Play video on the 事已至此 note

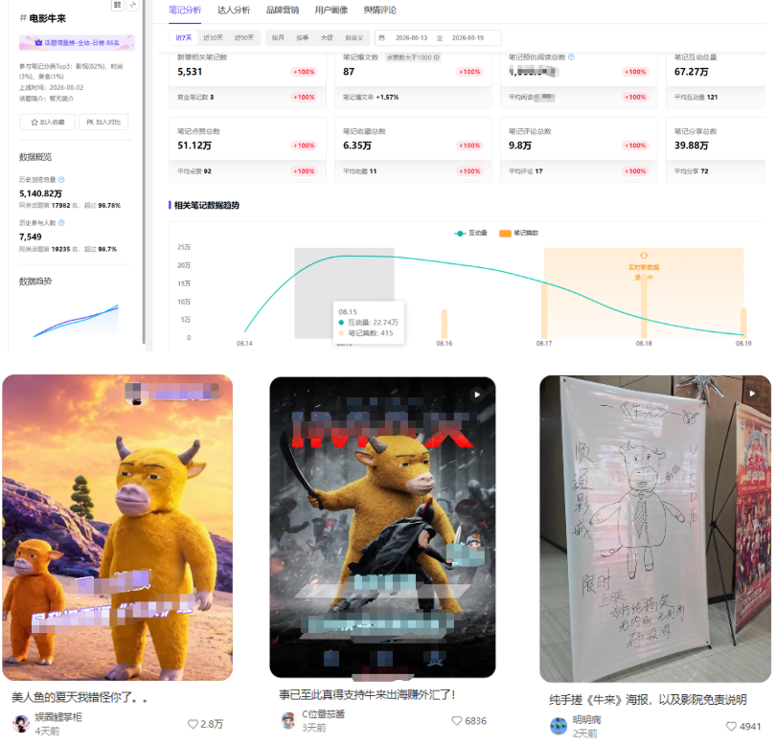tap(477, 395)
